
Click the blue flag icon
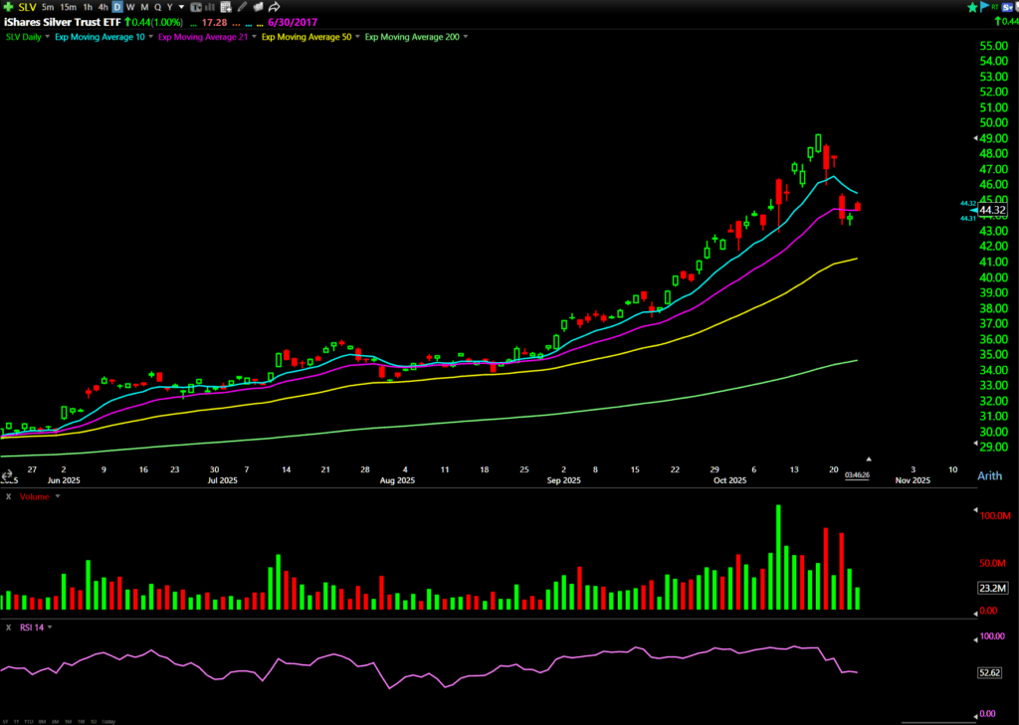coord(986,7)
